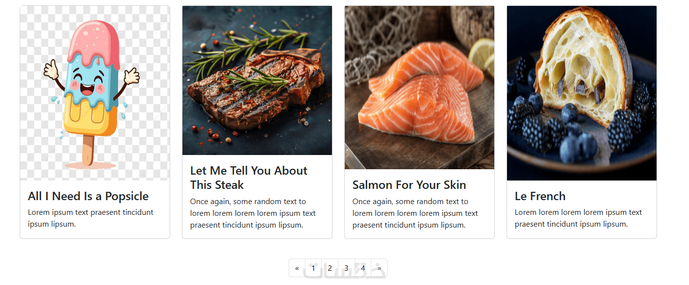Click the steak card description paragraph
The image size is (689, 285).
click(x=253, y=213)
